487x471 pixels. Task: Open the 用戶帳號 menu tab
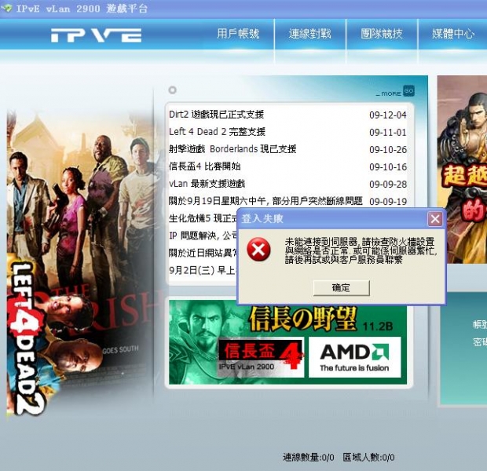coord(238,34)
